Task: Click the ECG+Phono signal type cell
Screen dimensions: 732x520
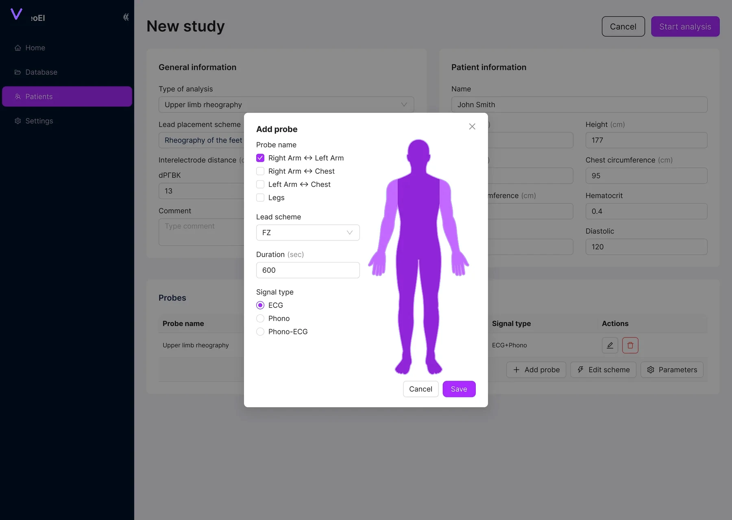Action: click(x=509, y=345)
